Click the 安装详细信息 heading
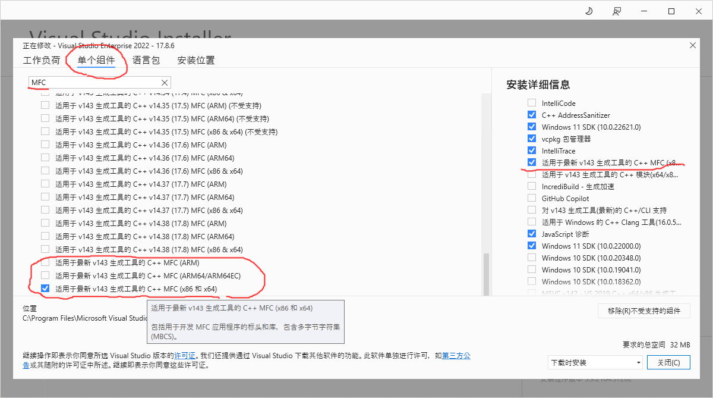Screen dimensions: 713x398 pyautogui.click(x=538, y=84)
